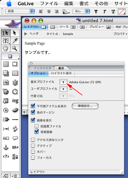Click the anchor object icon
The image size is (128, 178).
tap(6, 147)
